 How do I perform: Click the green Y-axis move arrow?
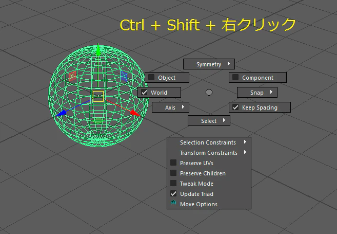click(98, 50)
